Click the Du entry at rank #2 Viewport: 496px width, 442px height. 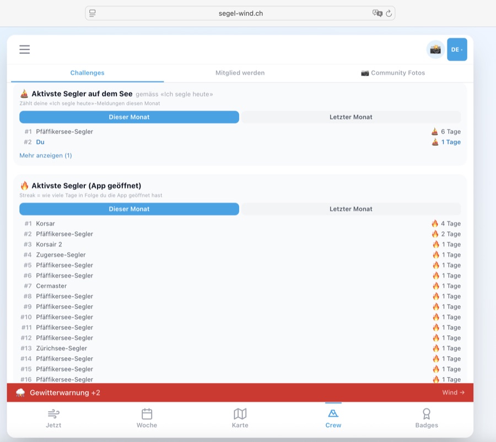pos(40,142)
